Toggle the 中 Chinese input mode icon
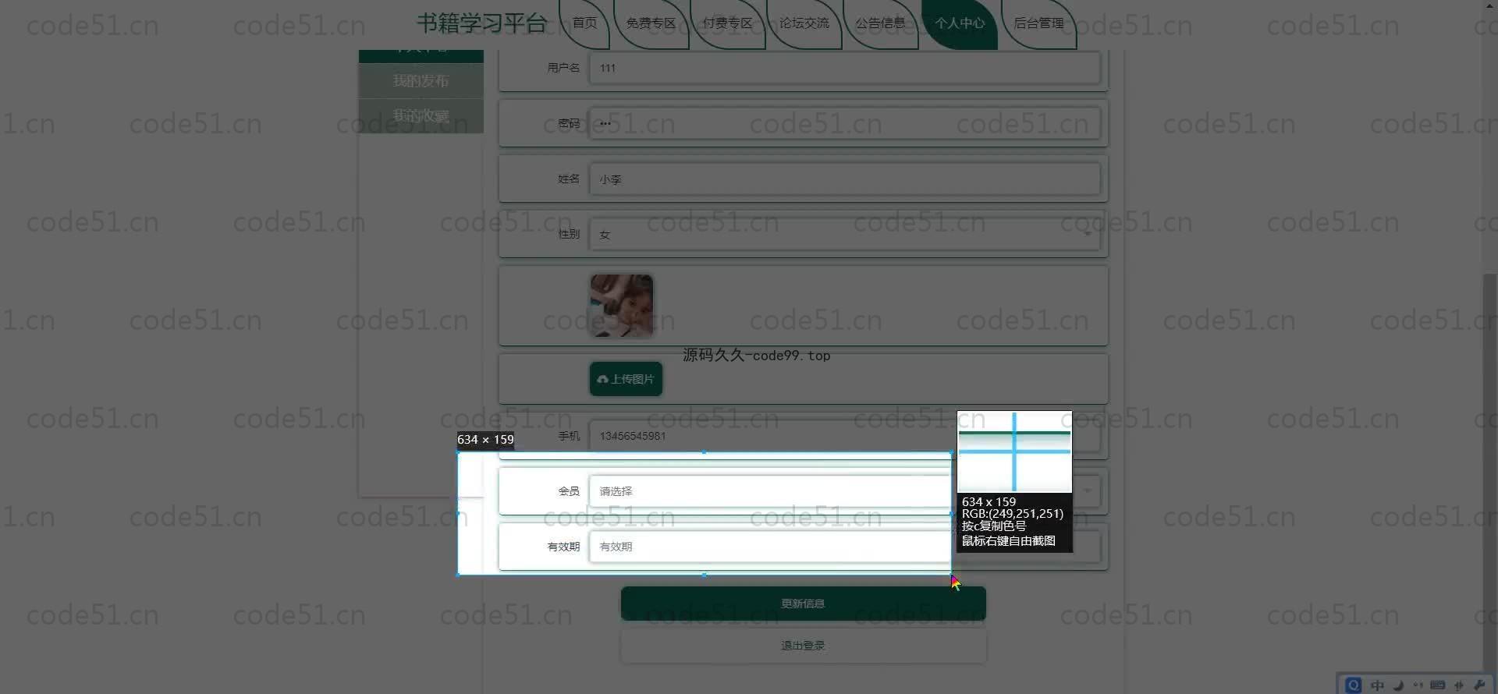Screen dimensions: 1498x694 [1377, 685]
